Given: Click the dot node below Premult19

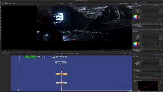Looking at the screenshot, I should click(61, 90).
